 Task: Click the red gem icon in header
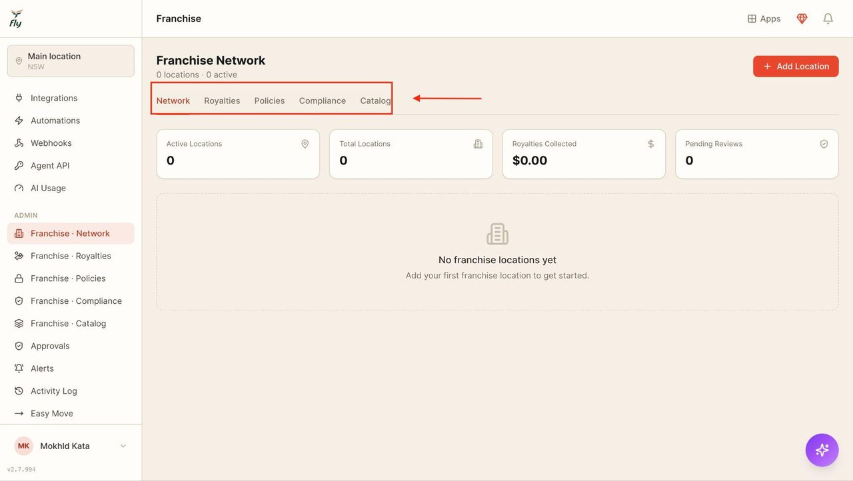pyautogui.click(x=802, y=19)
